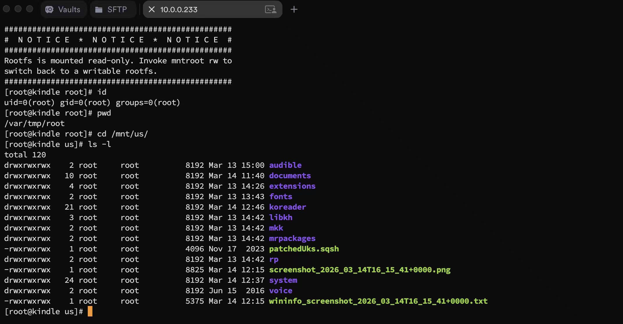Click the Vaults safe icon
Screen dimensions: 623x324
click(x=49, y=10)
